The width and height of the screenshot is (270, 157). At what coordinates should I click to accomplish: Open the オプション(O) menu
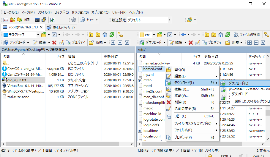pos(100,12)
